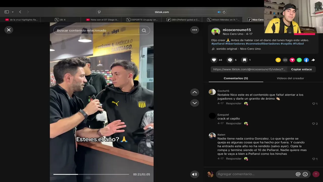The height and width of the screenshot is (182, 323).
Task: Switch to the '(9) X' tab
Action: pyautogui.click(x=61, y=20)
